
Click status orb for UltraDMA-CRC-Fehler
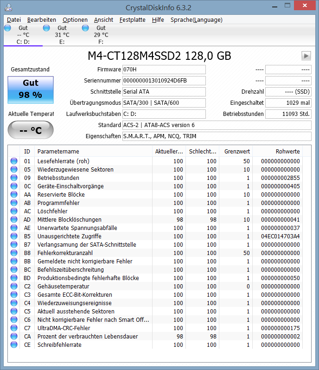[14, 328]
